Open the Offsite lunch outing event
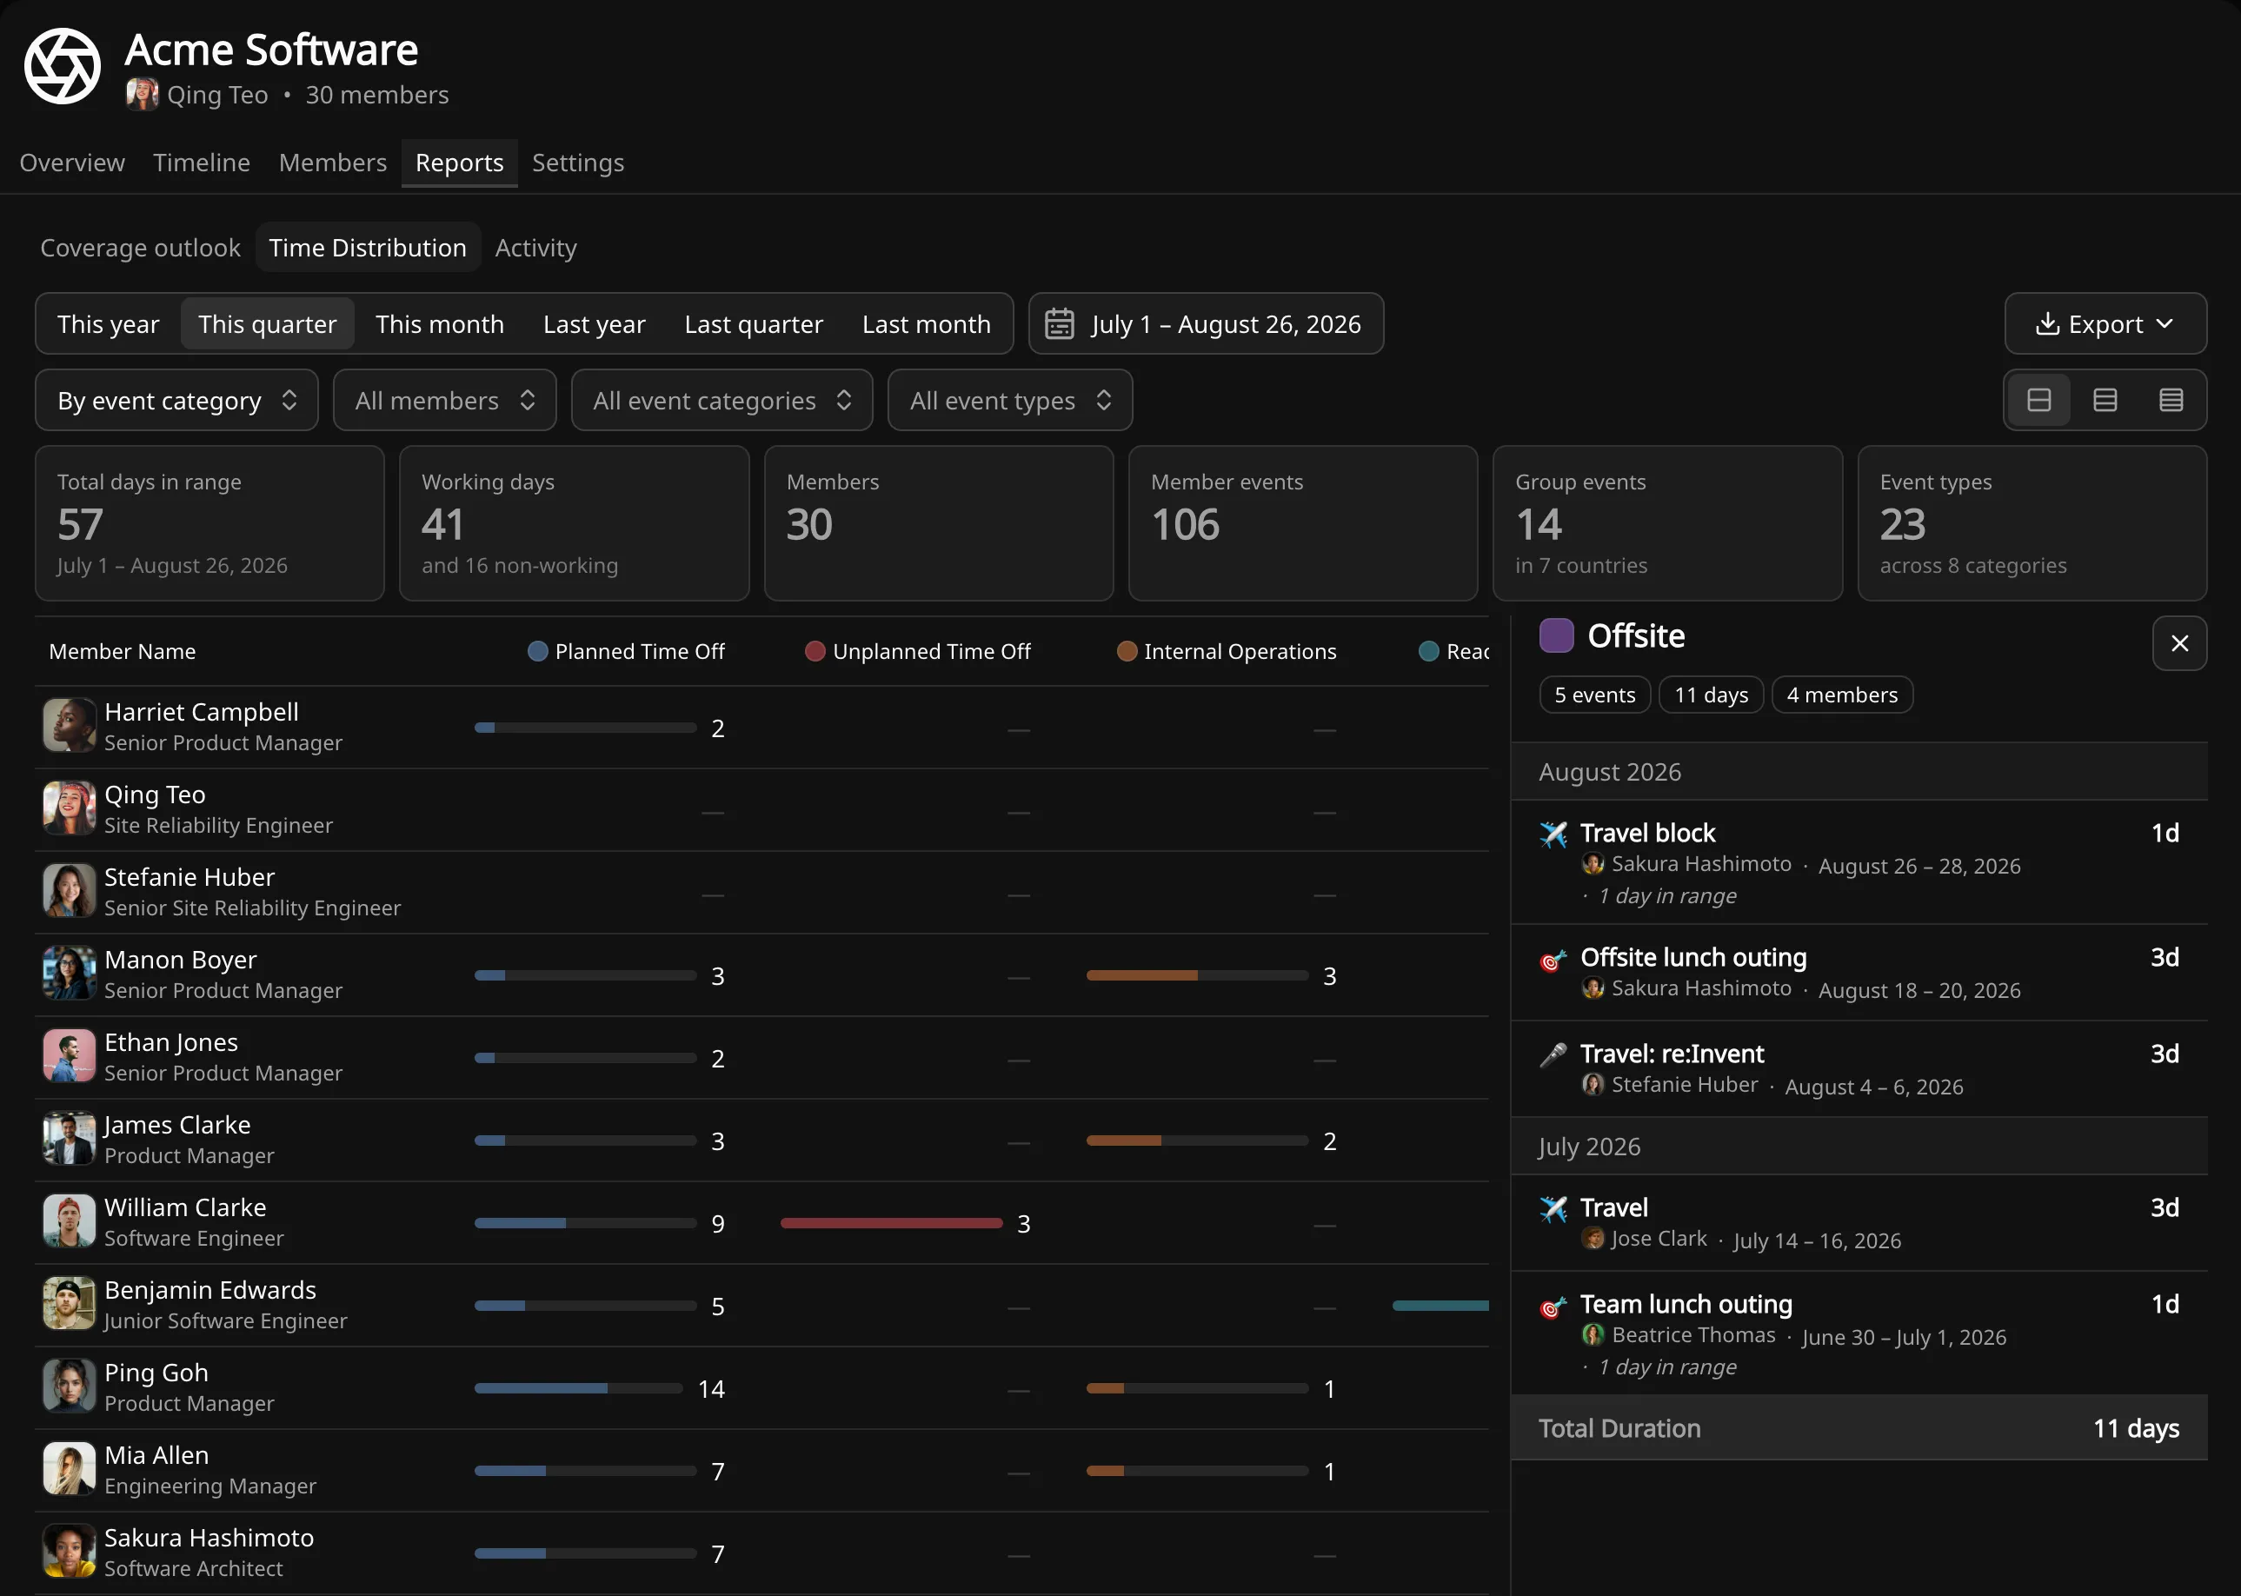This screenshot has width=2241, height=1596. [1859, 972]
